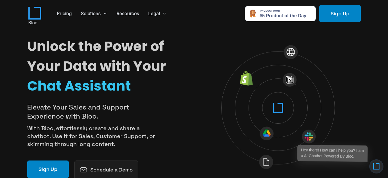Select the Google Drive icon
The height and width of the screenshot is (178, 388).
pyautogui.click(x=266, y=133)
